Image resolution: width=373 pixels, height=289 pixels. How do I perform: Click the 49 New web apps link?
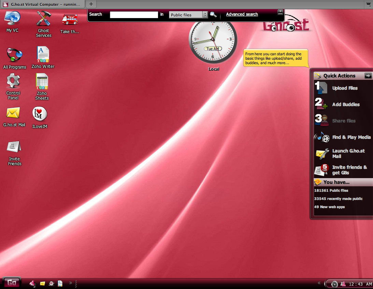tap(329, 207)
